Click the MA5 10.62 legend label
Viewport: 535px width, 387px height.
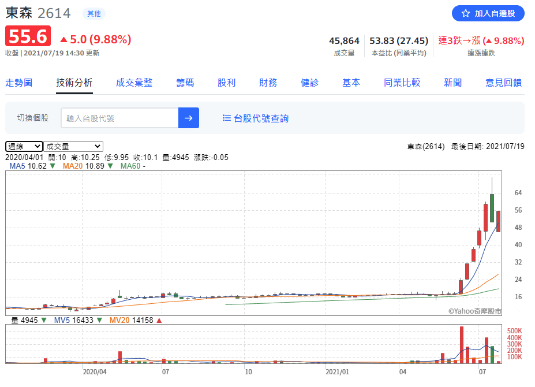28,166
